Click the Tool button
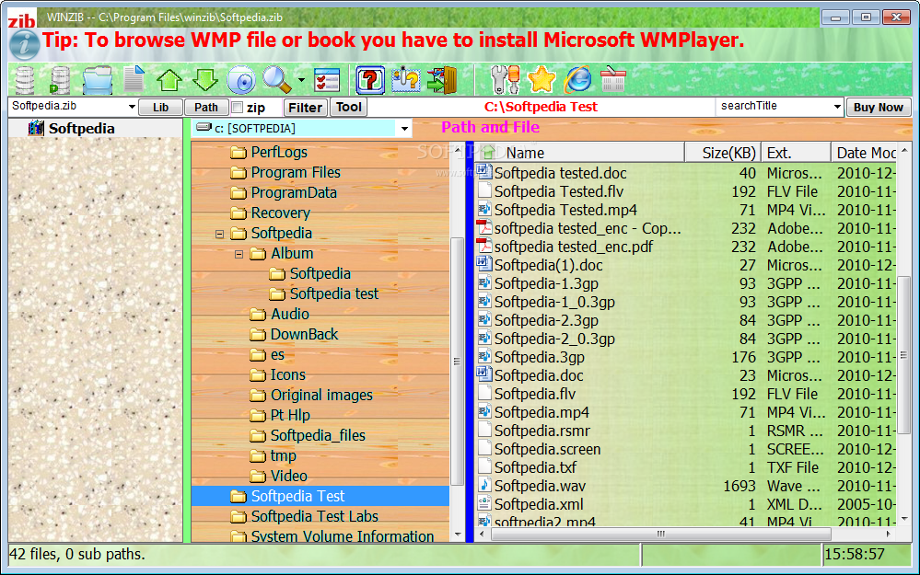 point(348,108)
